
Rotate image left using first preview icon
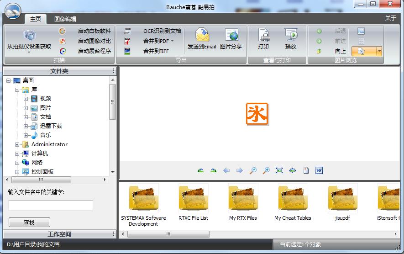(x=200, y=170)
